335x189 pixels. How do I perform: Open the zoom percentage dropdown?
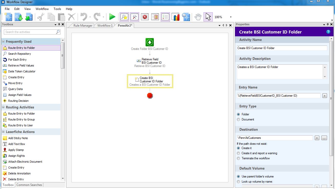(231, 17)
